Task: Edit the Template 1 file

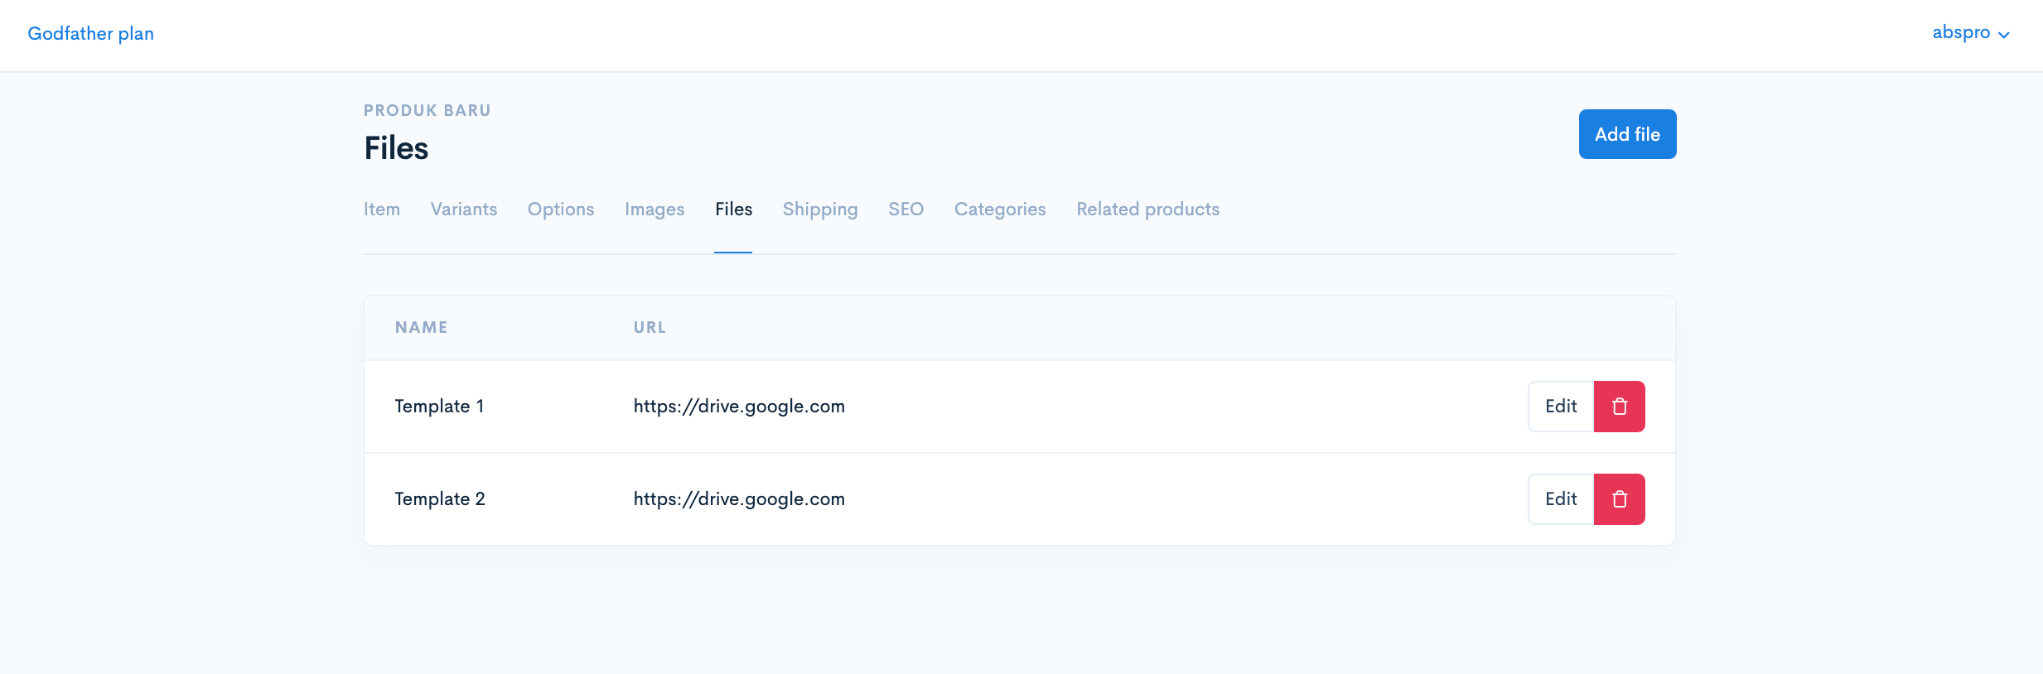Action: click(1561, 407)
